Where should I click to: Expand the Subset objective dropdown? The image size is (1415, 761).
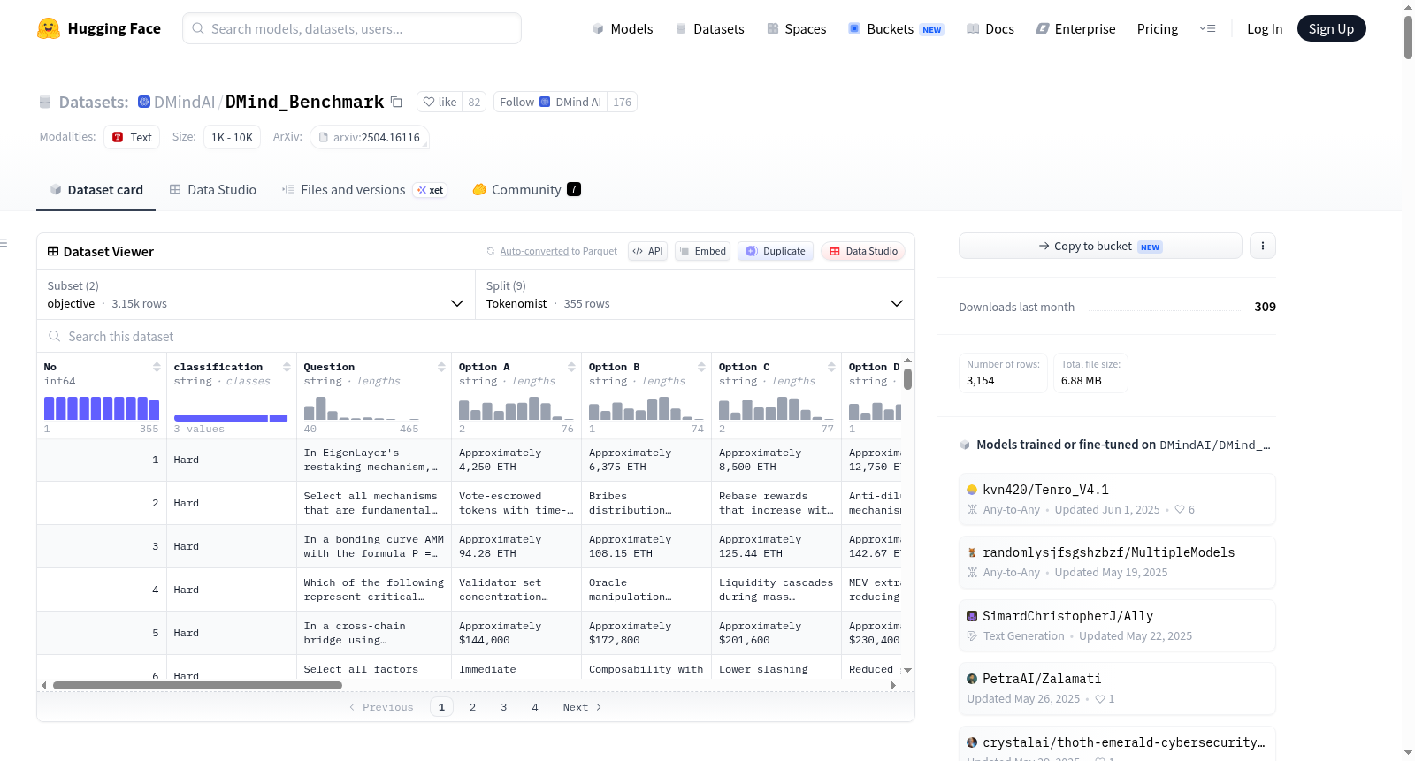(256, 294)
